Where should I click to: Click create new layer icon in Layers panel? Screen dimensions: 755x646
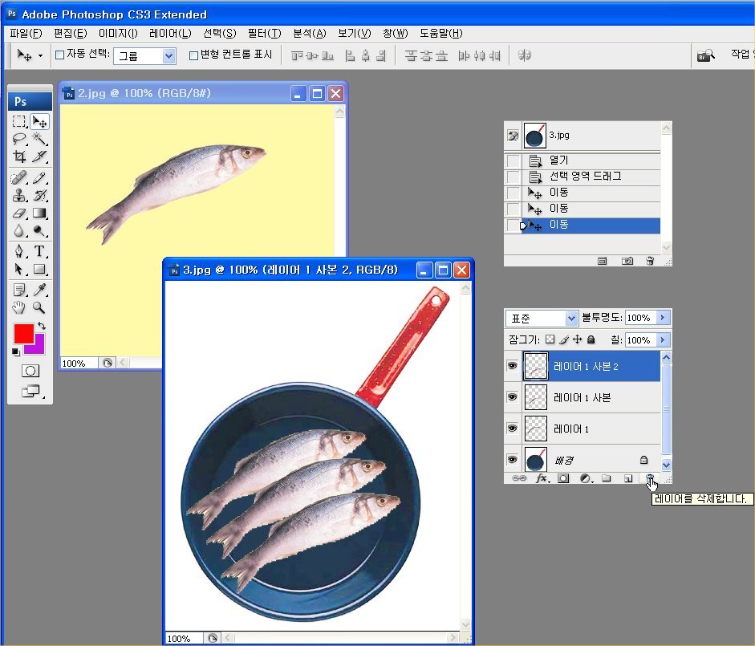[628, 478]
